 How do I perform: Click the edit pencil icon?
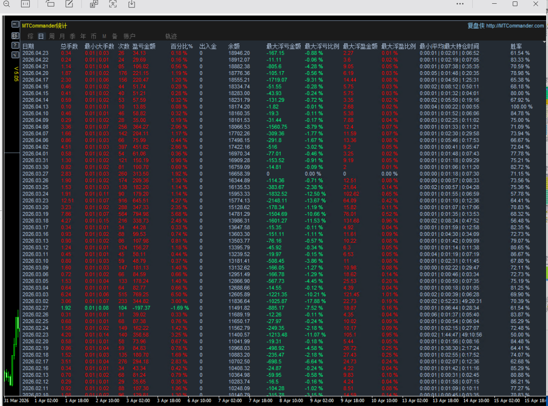[69, 4]
